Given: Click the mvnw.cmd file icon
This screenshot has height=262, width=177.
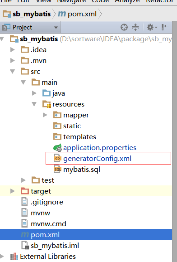Looking at the screenshot, I should pos(24,223).
